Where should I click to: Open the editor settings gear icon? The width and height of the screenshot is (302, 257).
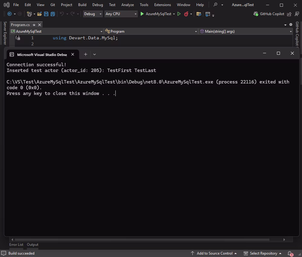tap(291, 24)
